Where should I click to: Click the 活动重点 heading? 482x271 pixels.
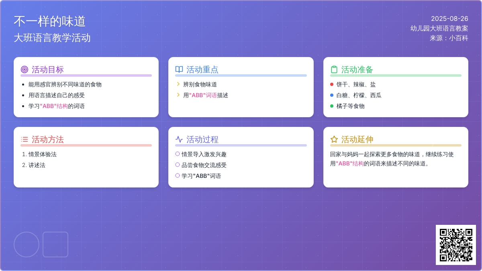202,69
